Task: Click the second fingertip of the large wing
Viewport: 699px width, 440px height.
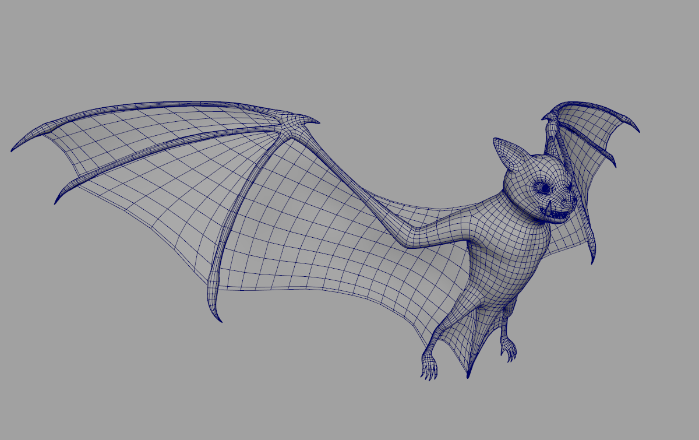Action: 57,201
